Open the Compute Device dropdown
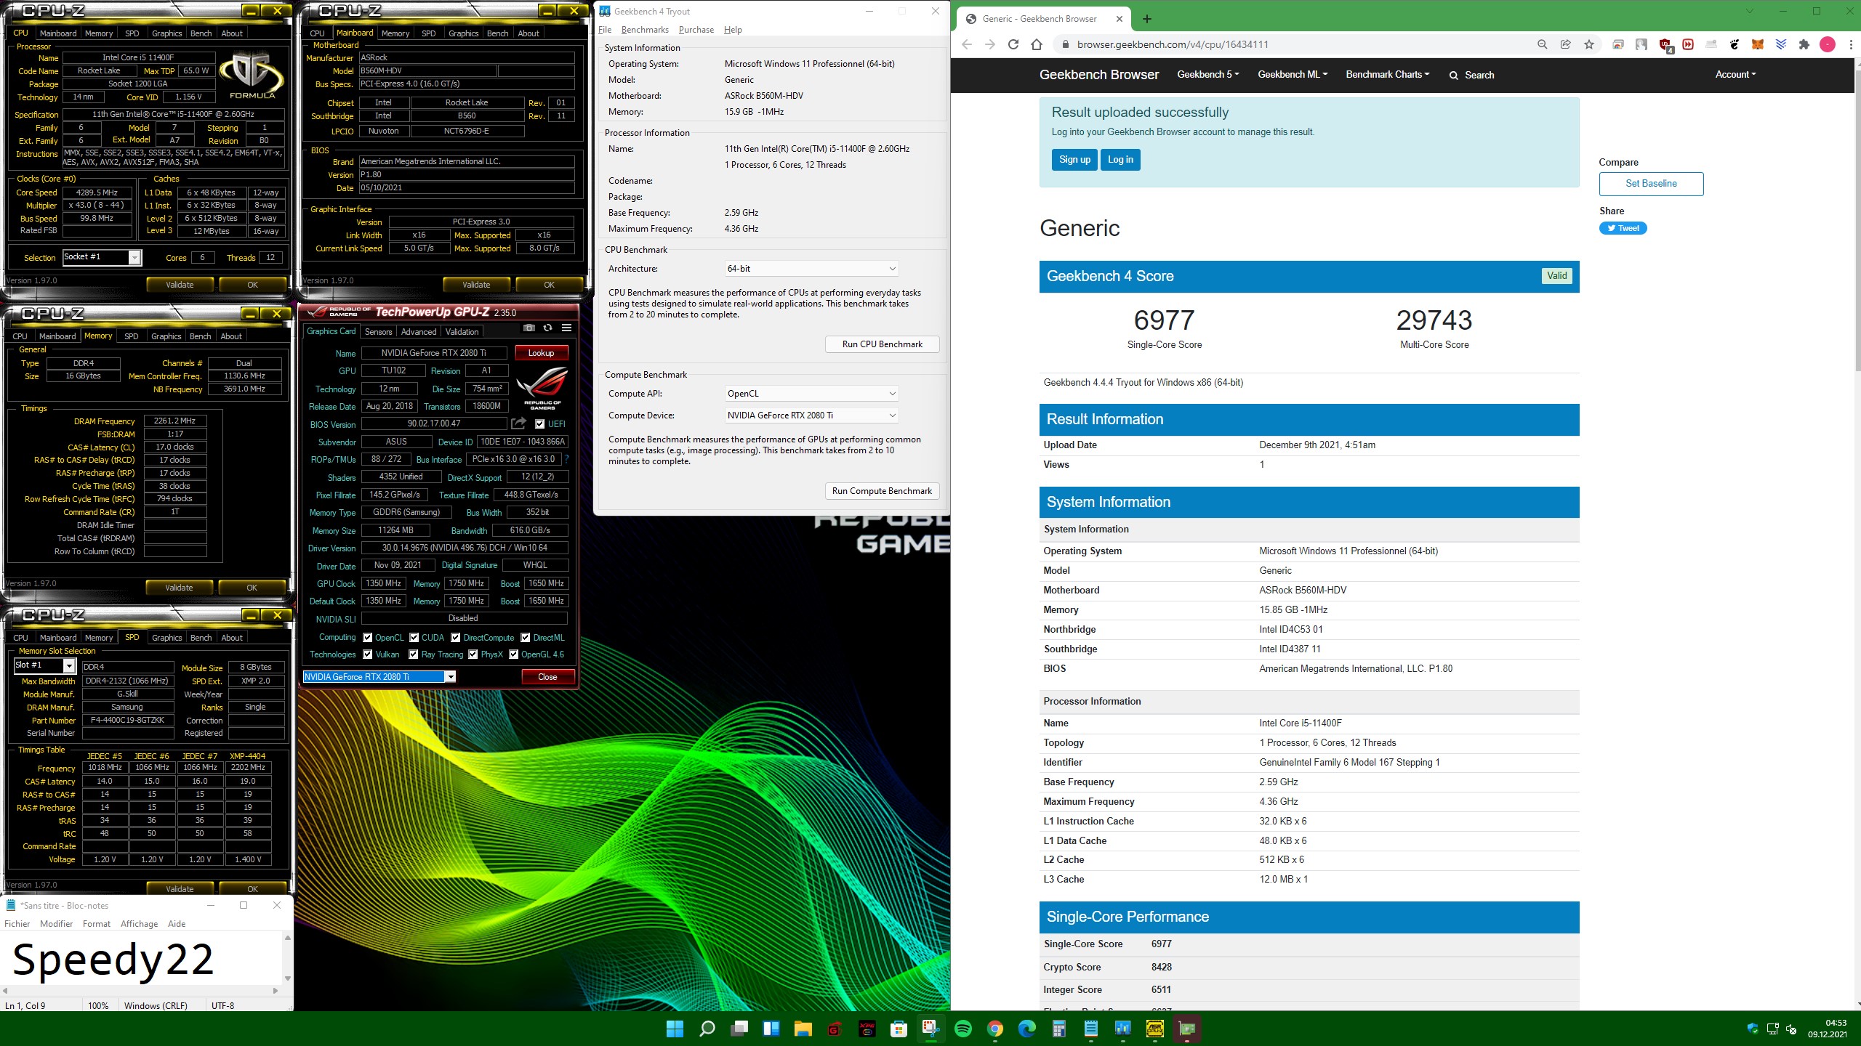The image size is (1861, 1046). pos(811,415)
